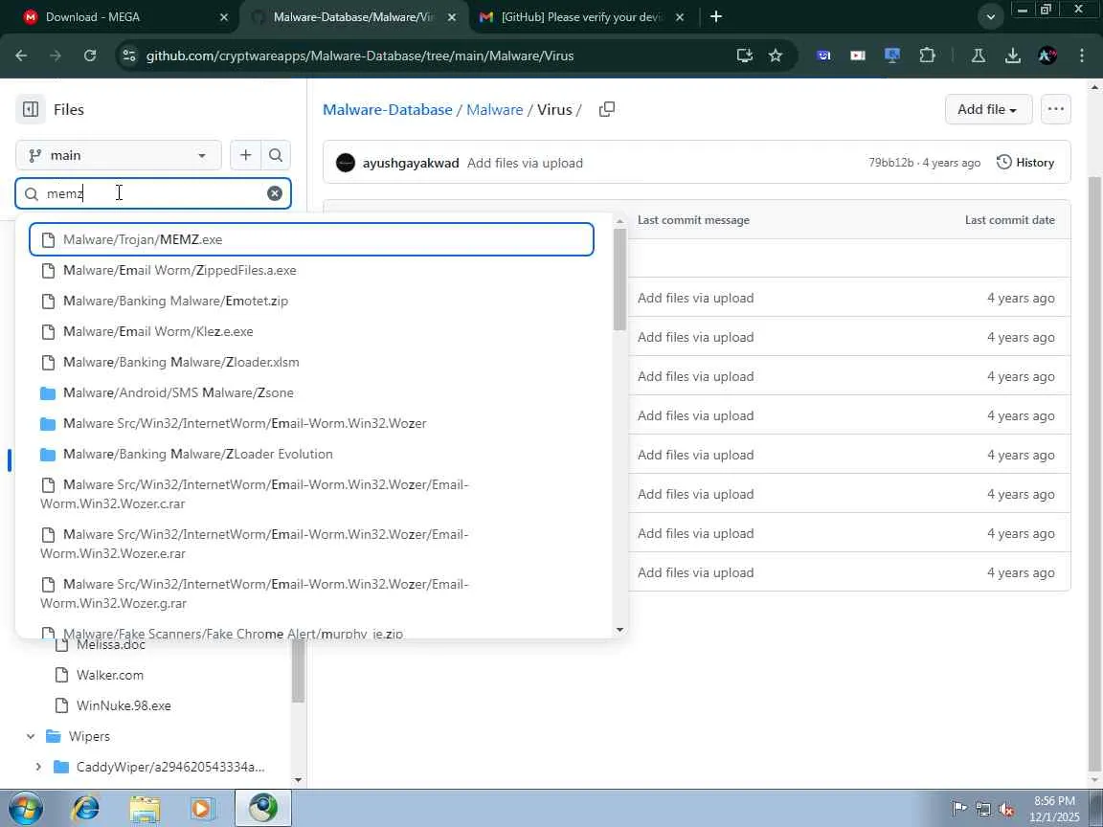Close the Download - MEGA tab
The height and width of the screenshot is (827, 1103).
pos(224,17)
